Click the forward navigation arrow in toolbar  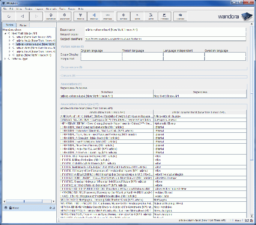click(x=36, y=16)
